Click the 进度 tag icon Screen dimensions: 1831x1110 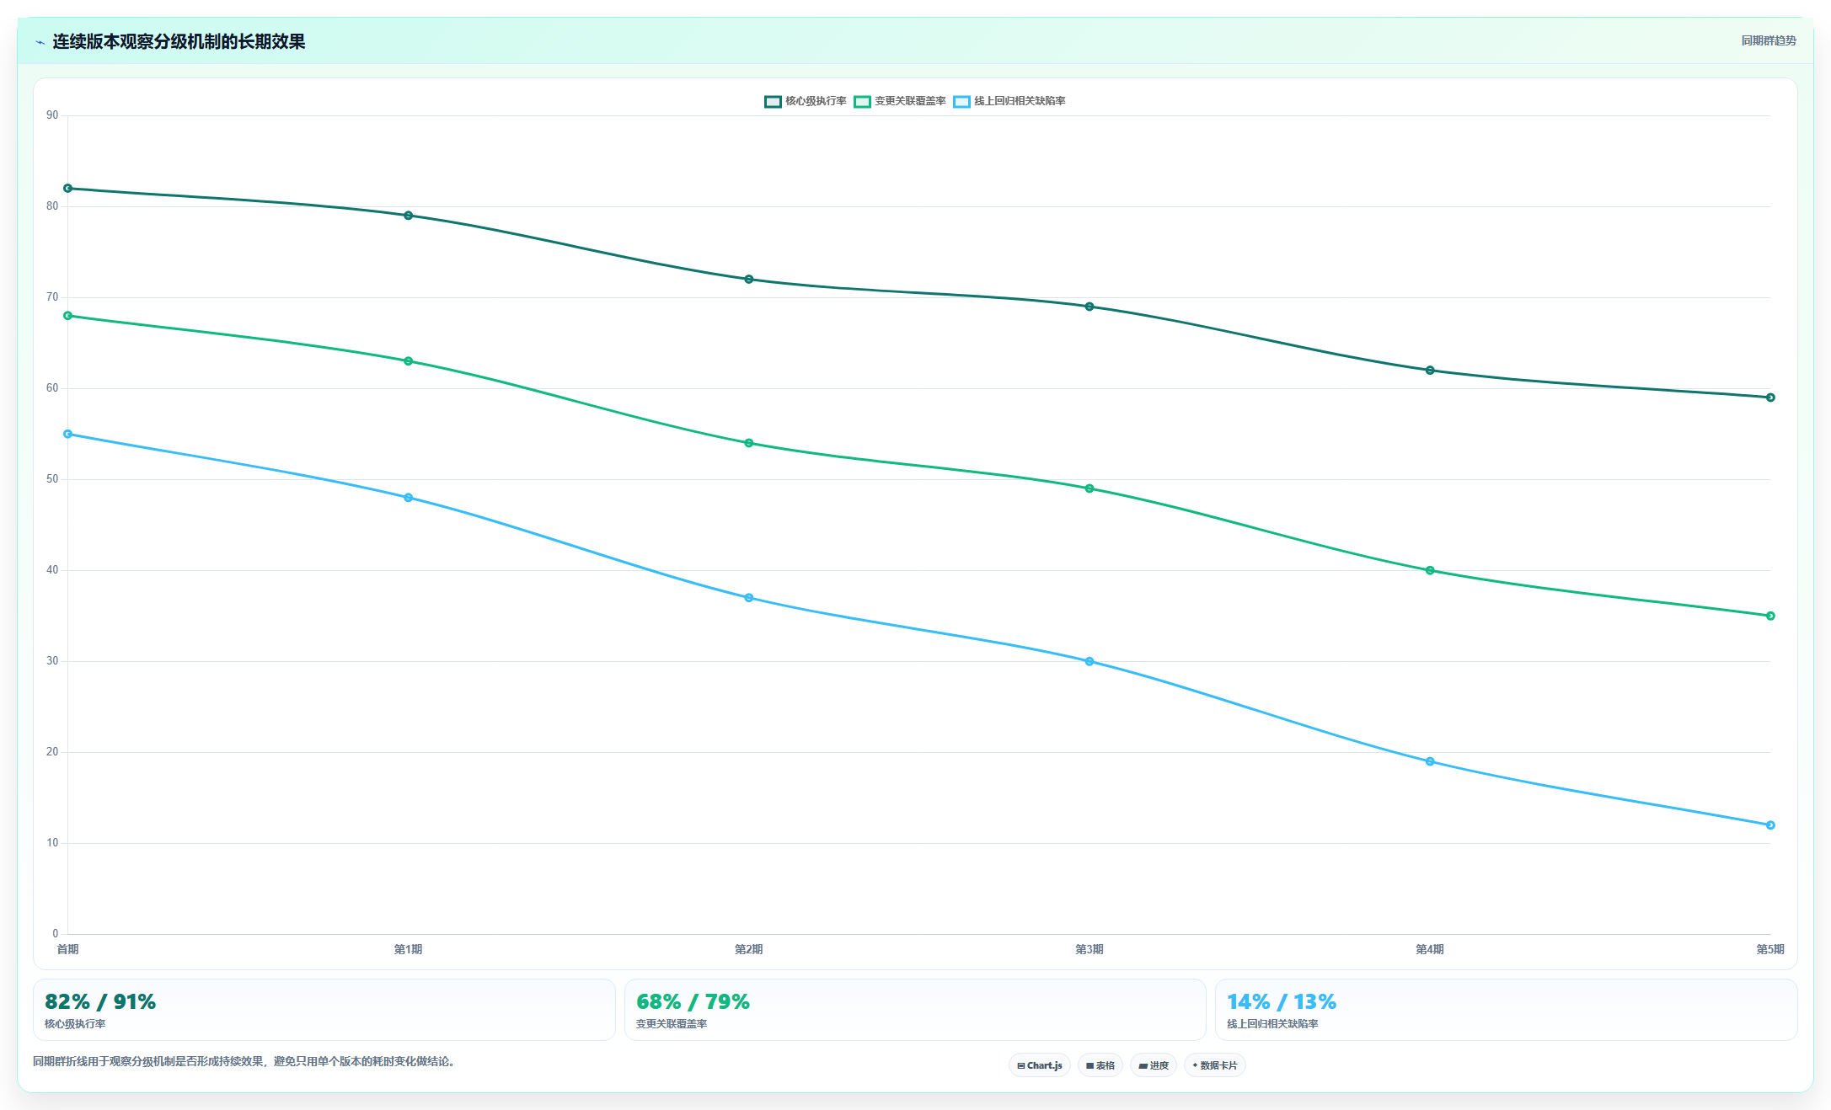(x=1143, y=1065)
